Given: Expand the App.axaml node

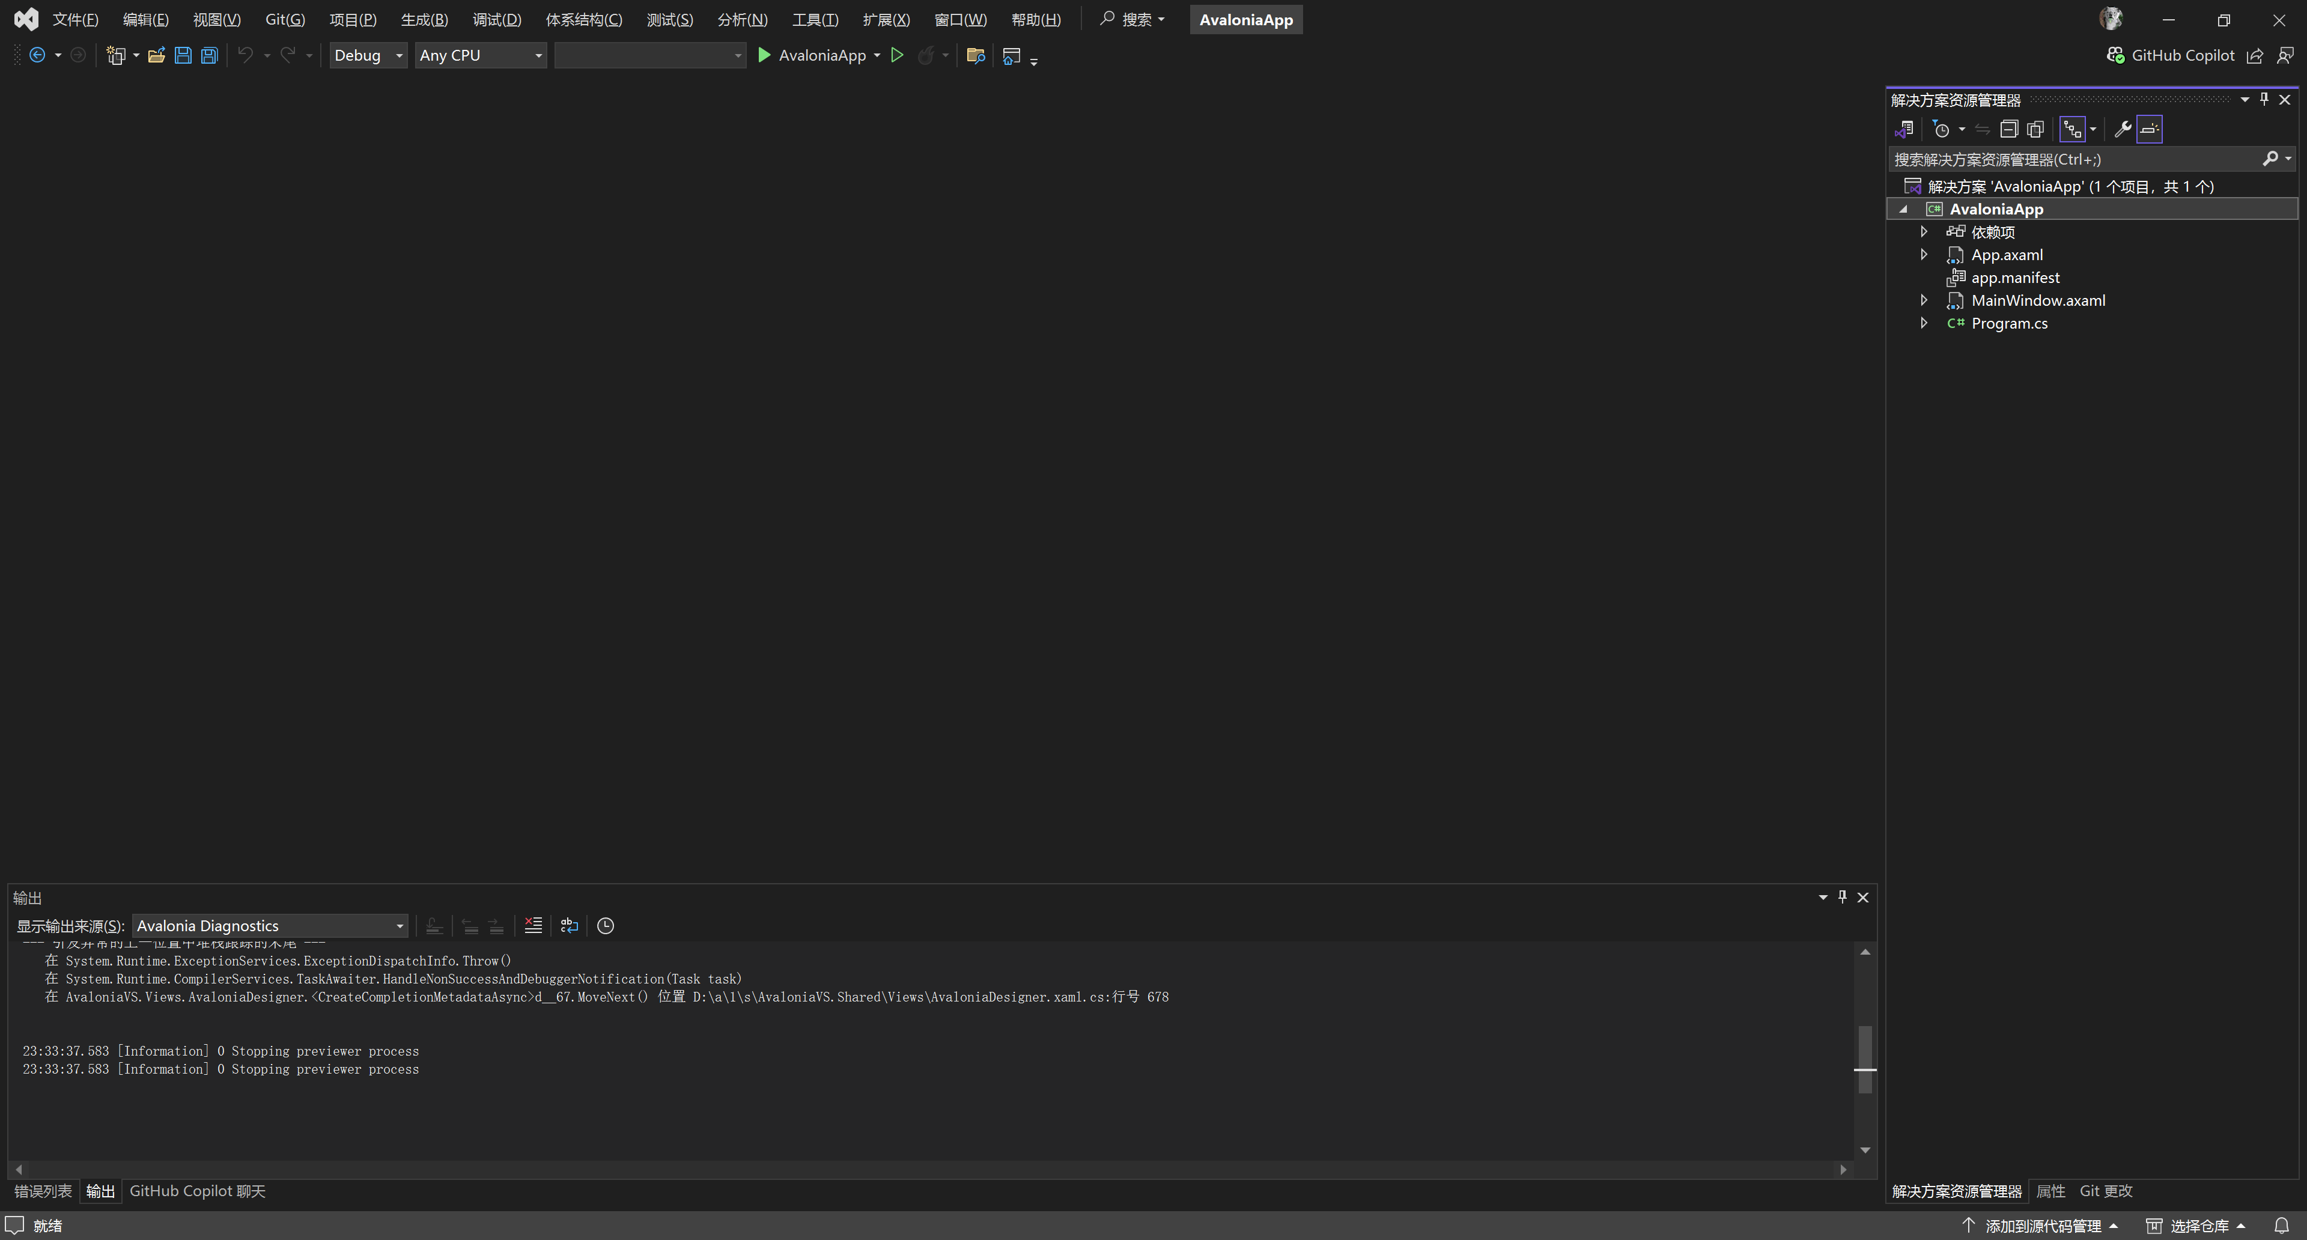Looking at the screenshot, I should 1924,255.
